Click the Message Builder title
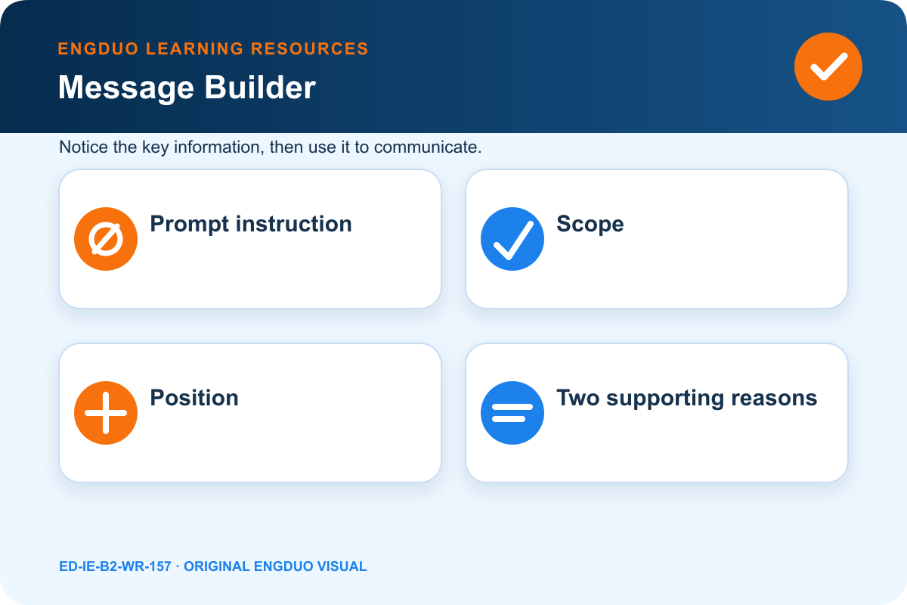The image size is (907, 605). pos(187,88)
